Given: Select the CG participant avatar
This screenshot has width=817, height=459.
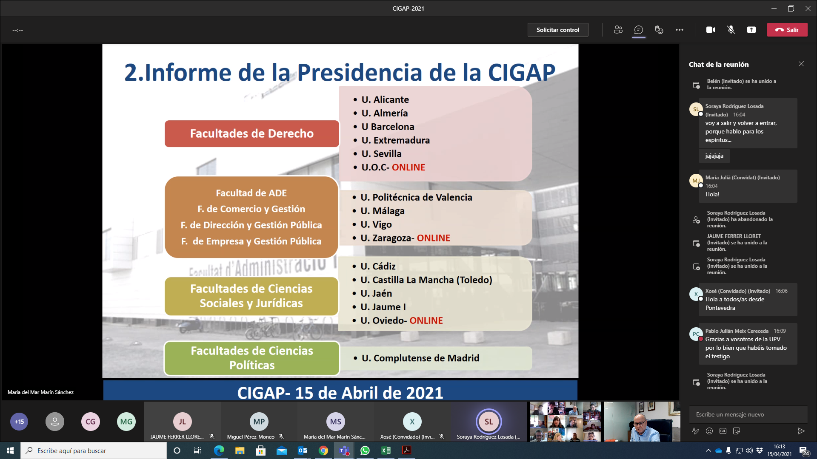Looking at the screenshot, I should pyautogui.click(x=91, y=422).
